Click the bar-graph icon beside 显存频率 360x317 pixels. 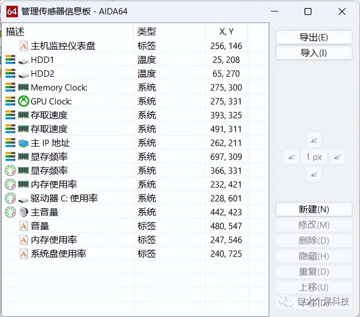[x=10, y=157]
